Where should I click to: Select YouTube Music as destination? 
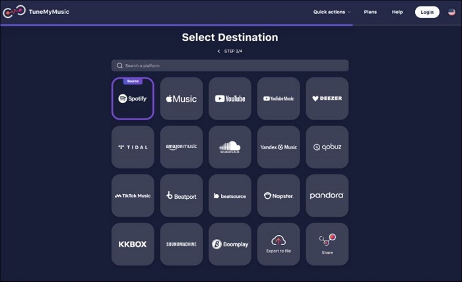pos(279,98)
